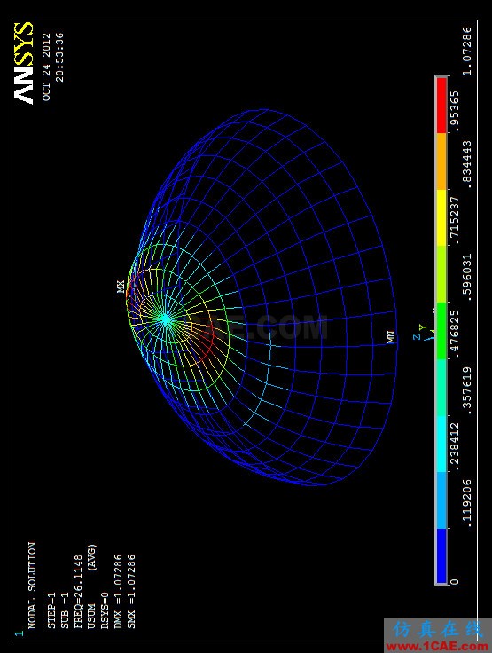Viewport: 492px width, 653px height.
Task: Click the mesh center convergence point
Action: coord(165,319)
